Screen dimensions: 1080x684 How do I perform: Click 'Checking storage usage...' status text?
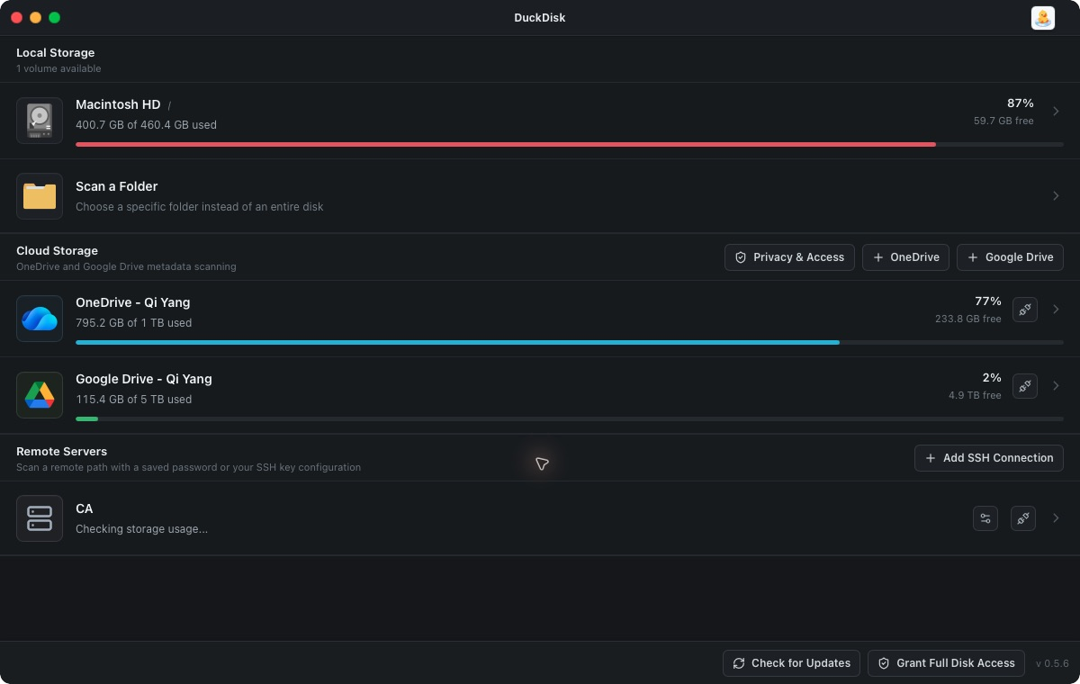coord(142,529)
